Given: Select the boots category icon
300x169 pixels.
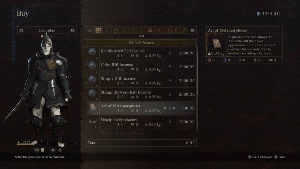Looking at the screenshot, I should pyautogui.click(x=168, y=30).
